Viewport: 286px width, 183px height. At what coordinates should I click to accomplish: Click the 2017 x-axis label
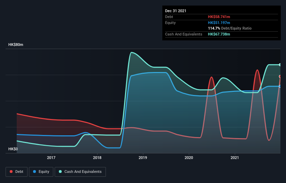pos(51,158)
